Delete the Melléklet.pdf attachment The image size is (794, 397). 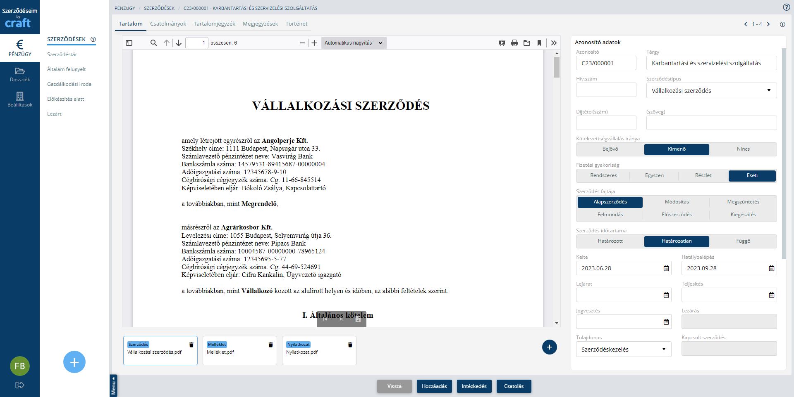click(x=270, y=345)
